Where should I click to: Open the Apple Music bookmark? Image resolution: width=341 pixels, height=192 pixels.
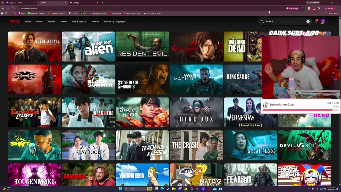[132, 13]
